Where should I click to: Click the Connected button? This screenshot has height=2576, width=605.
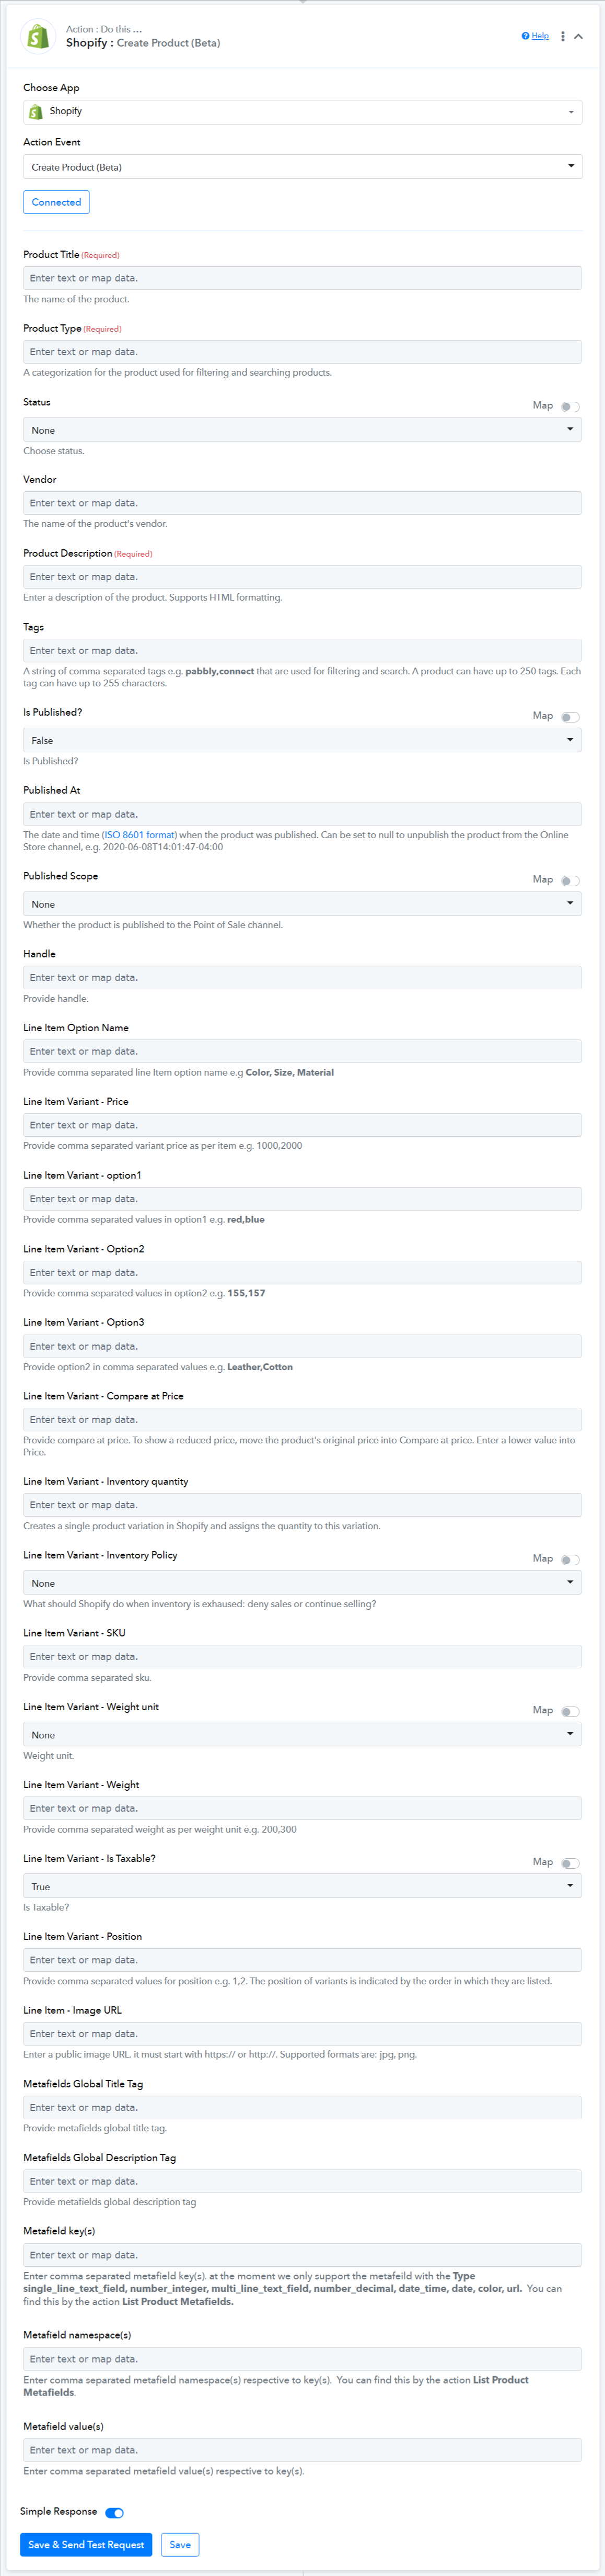point(56,202)
